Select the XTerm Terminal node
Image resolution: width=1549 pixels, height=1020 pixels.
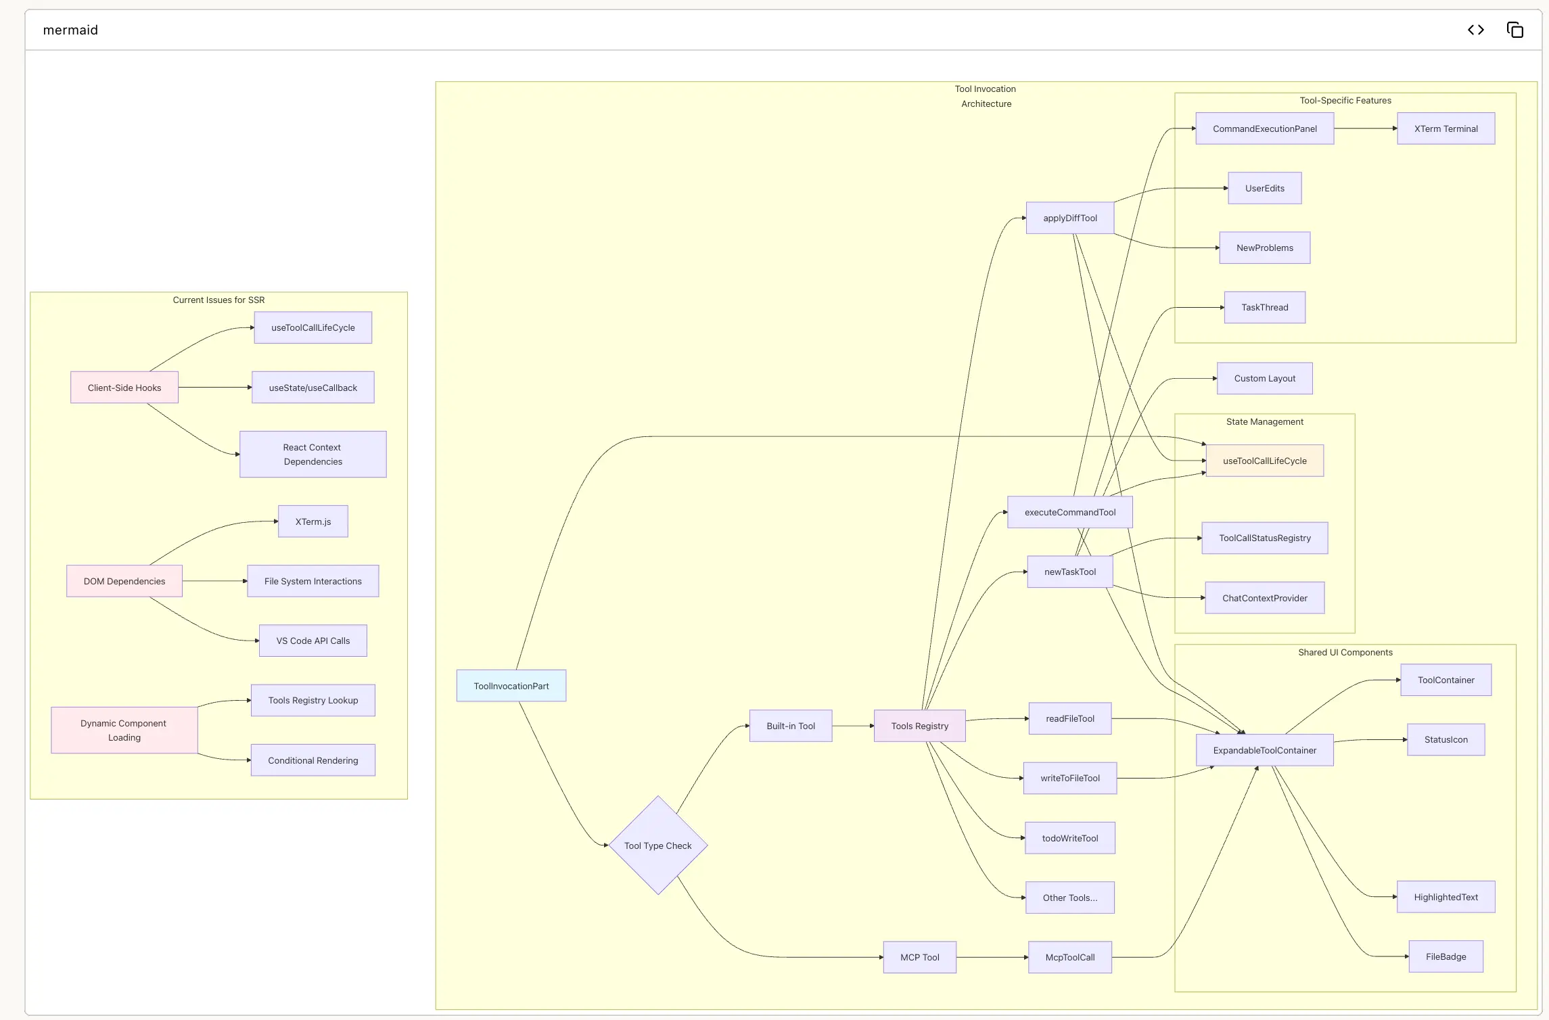click(1446, 129)
